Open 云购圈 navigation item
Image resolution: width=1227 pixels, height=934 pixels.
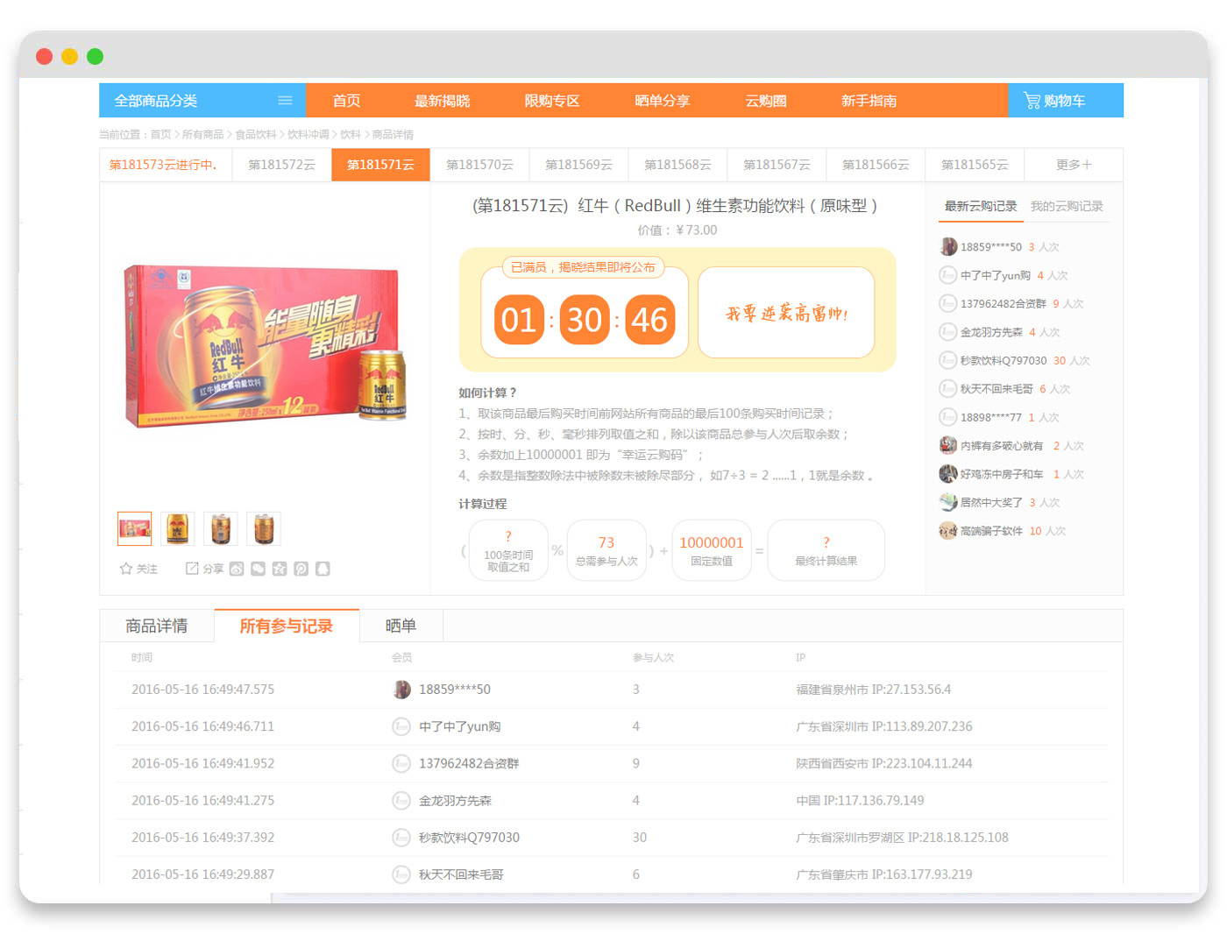click(x=766, y=101)
